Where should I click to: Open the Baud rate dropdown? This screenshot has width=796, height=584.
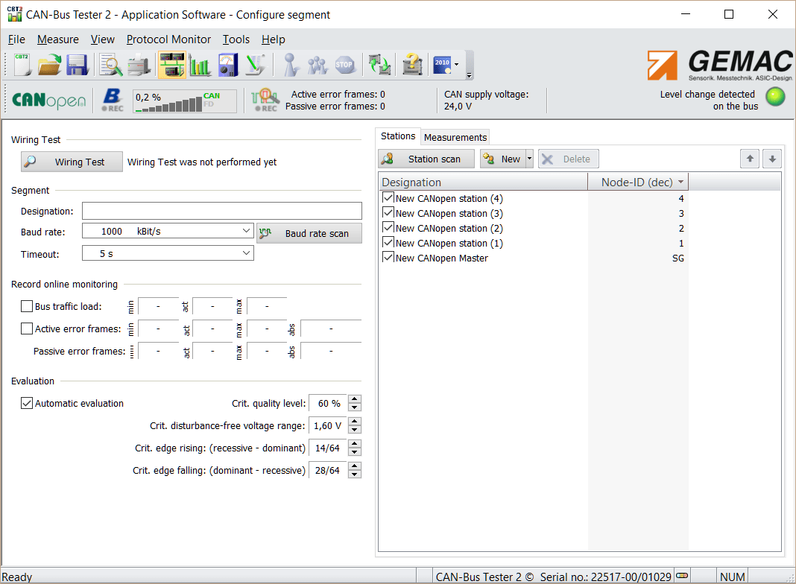point(247,232)
